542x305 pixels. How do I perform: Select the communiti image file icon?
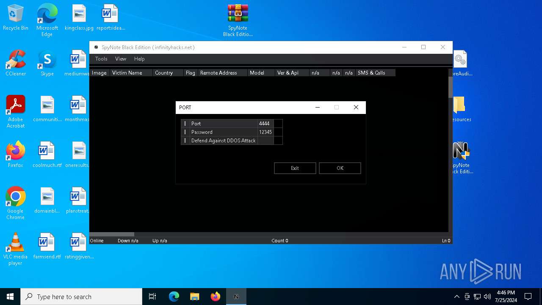click(47, 109)
